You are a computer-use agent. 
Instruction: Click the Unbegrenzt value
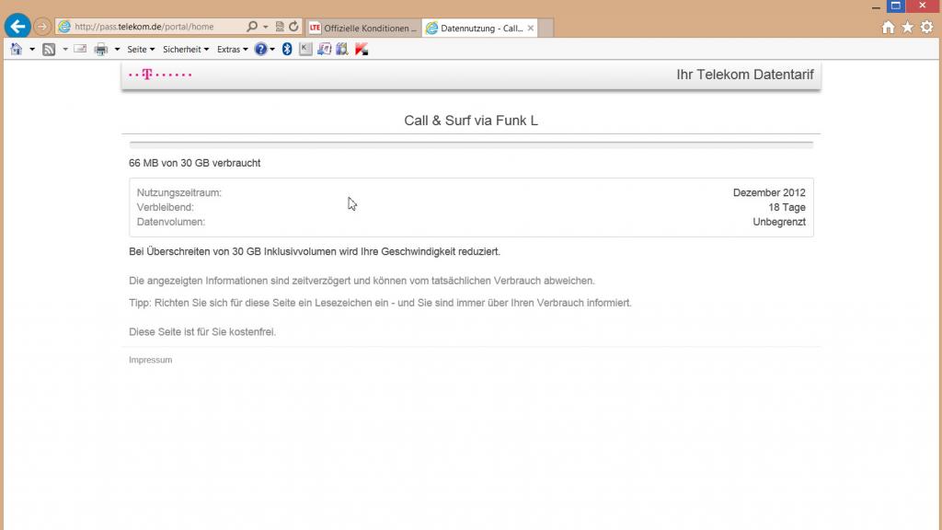click(x=779, y=222)
